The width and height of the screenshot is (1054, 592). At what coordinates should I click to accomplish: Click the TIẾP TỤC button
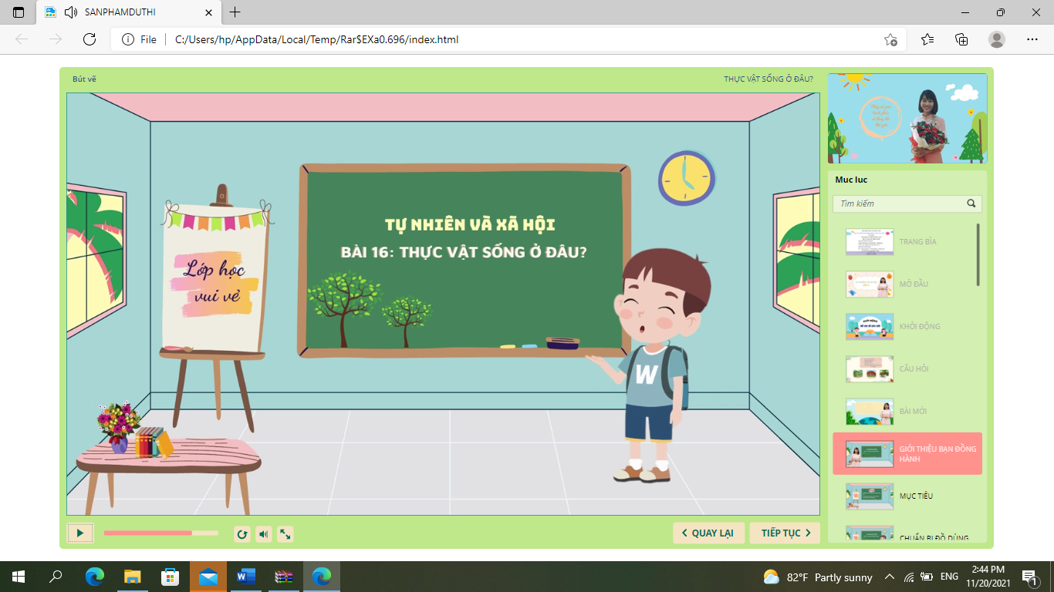(x=785, y=533)
